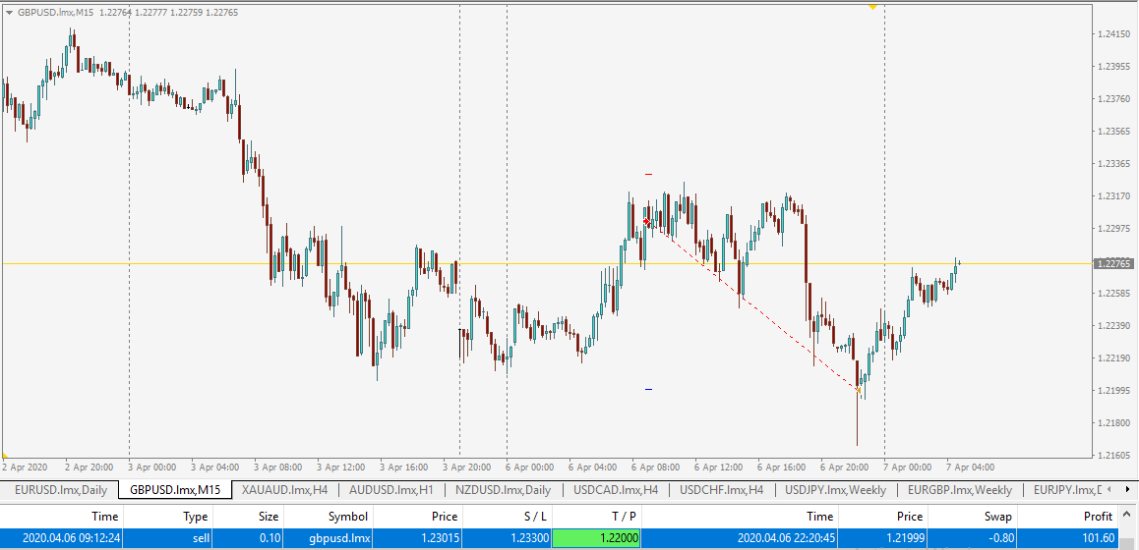Sort trade history by Type column
Screen dimensions: 1139x550
tap(168, 517)
